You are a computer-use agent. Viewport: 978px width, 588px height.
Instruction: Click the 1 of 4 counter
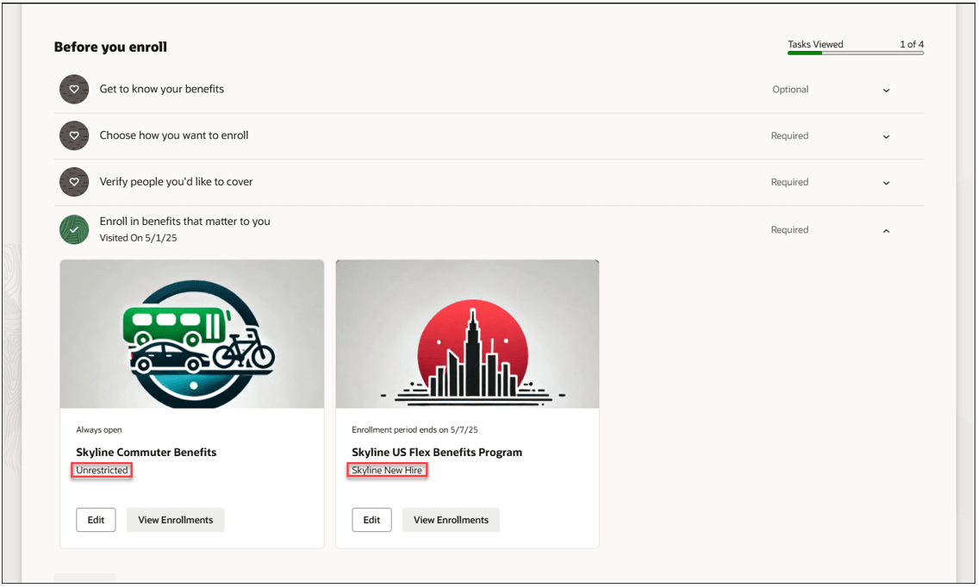[912, 44]
